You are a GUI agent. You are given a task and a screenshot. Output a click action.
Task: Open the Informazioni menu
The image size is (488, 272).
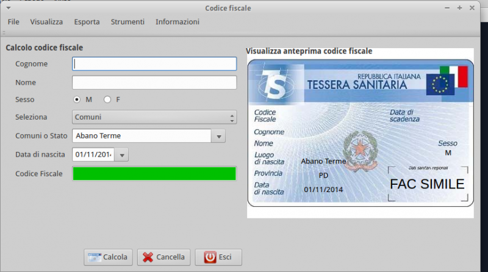coord(178,22)
